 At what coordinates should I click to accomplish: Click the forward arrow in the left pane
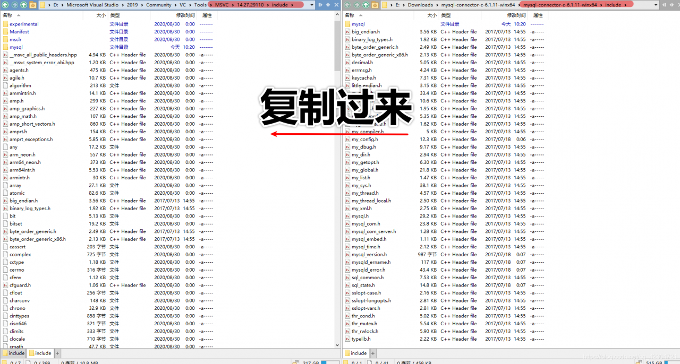point(15,4)
